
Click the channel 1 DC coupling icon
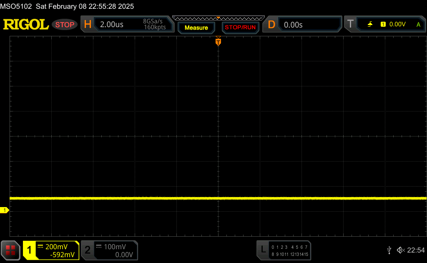pos(40,247)
